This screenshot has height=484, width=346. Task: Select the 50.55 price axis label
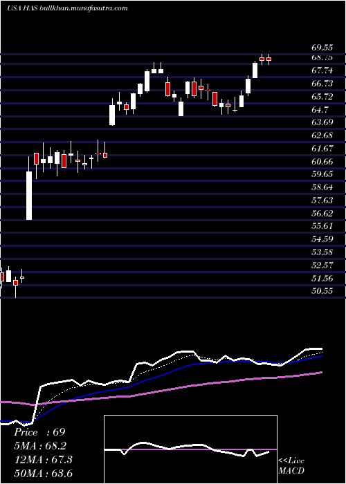(x=322, y=290)
